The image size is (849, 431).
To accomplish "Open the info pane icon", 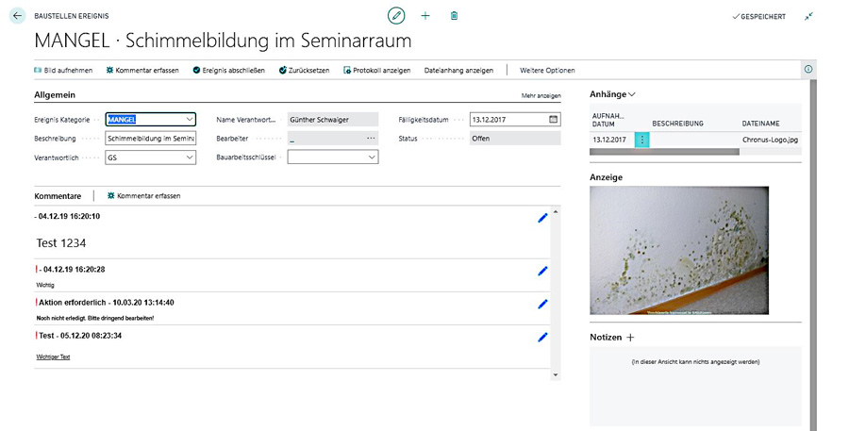I will point(808,69).
